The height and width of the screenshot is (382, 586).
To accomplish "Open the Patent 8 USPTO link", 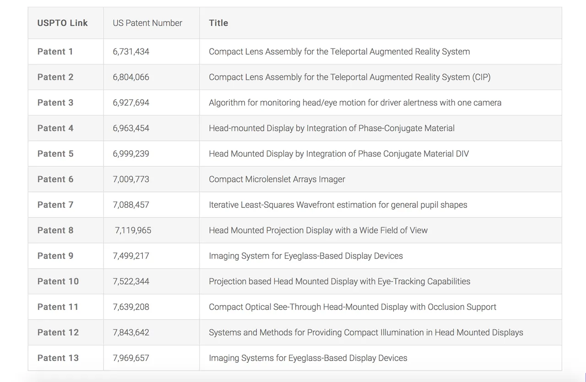I will [x=55, y=231].
